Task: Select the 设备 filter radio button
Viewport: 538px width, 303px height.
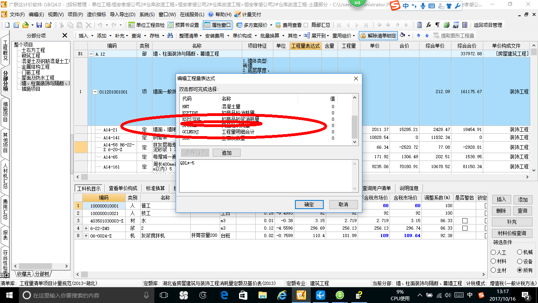Action: click(519, 261)
